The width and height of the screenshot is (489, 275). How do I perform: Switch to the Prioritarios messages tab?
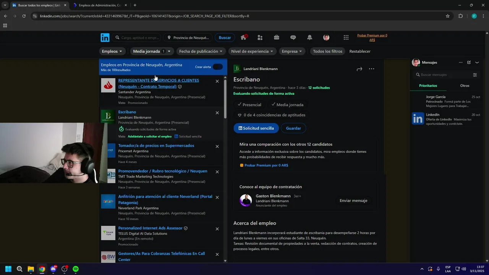[428, 86]
